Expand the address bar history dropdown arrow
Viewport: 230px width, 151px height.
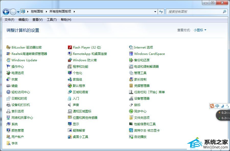[155, 11]
